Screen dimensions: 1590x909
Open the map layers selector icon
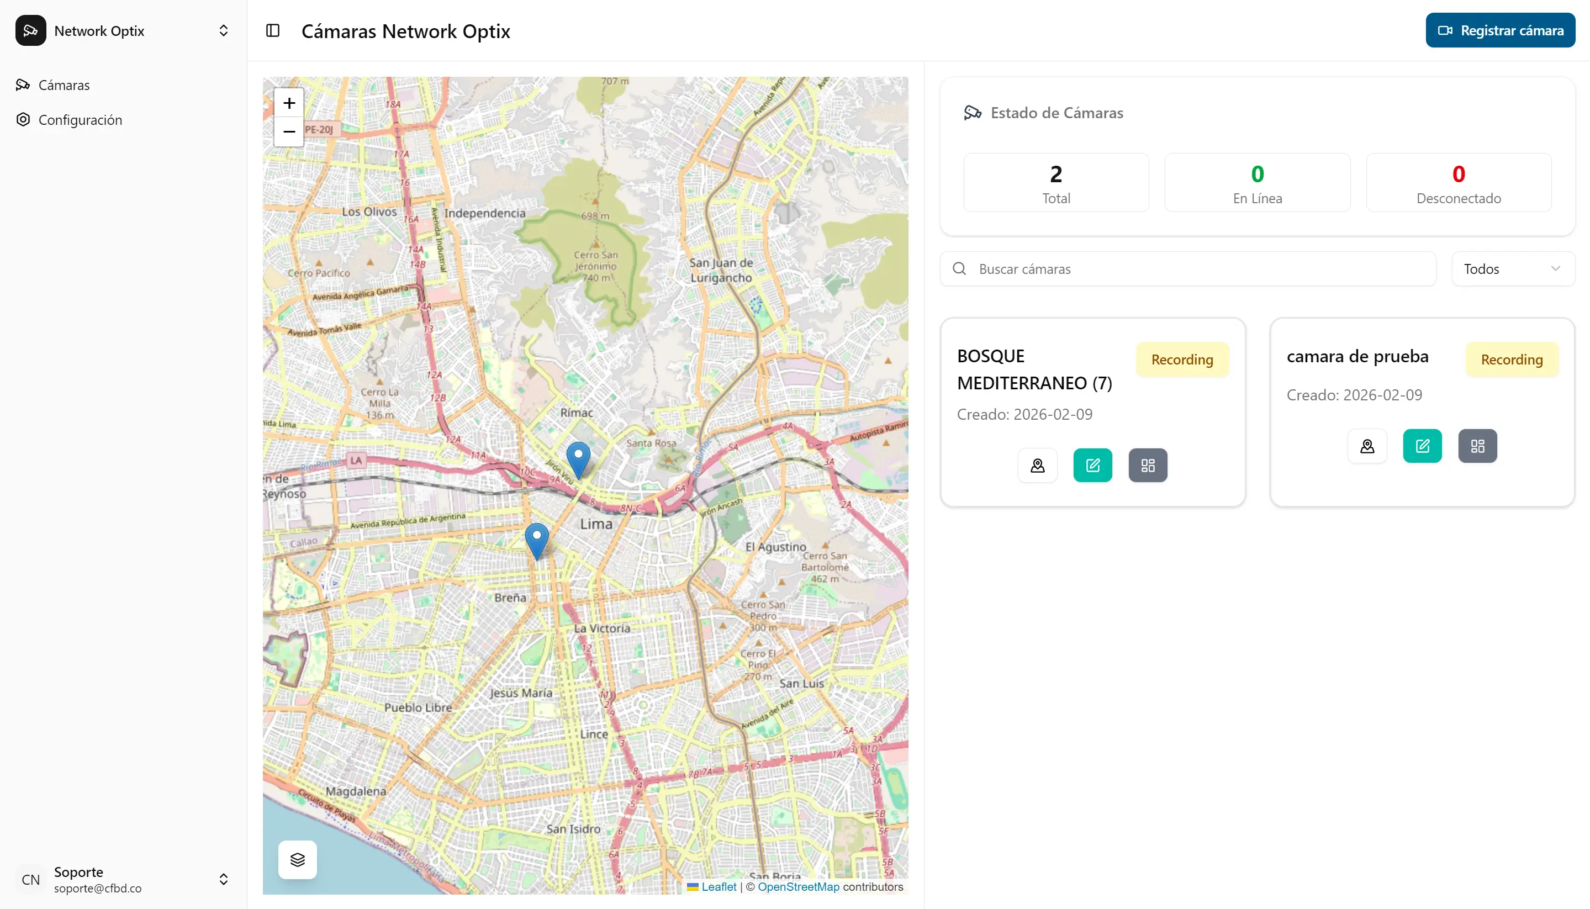(297, 859)
